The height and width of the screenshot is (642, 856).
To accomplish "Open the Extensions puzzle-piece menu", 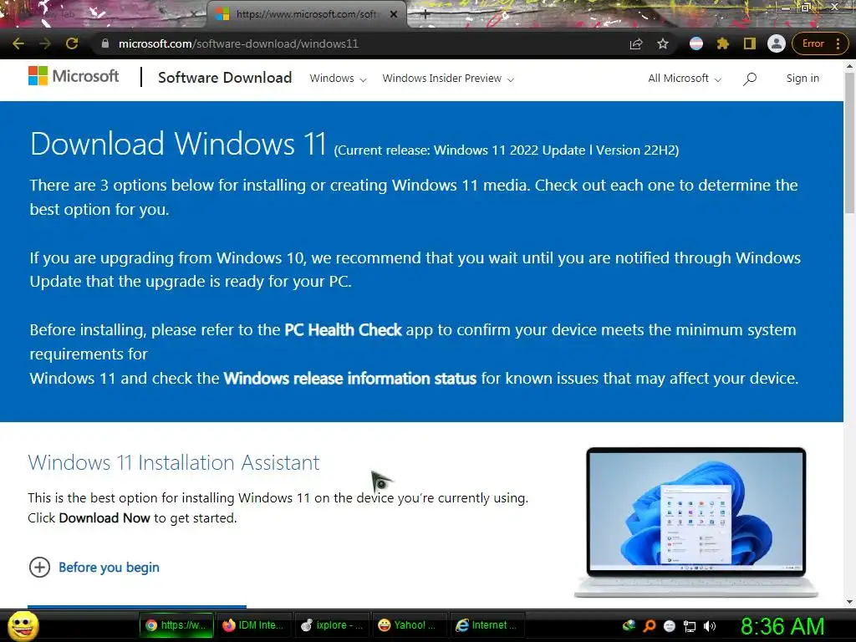I will 723,43.
